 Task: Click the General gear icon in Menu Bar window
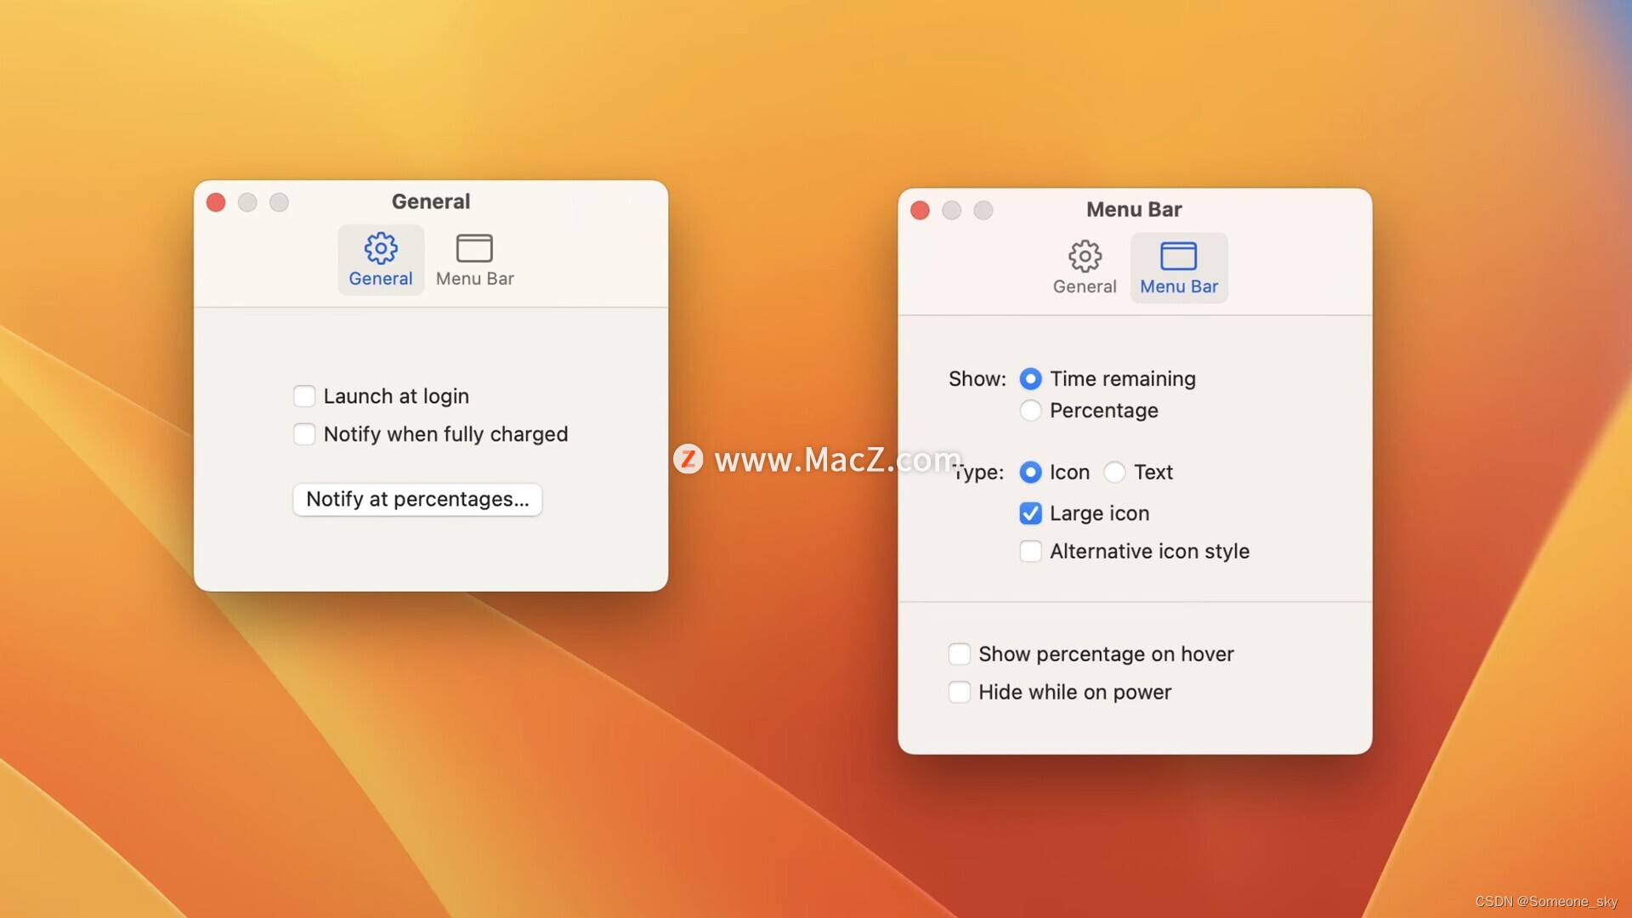(1084, 254)
